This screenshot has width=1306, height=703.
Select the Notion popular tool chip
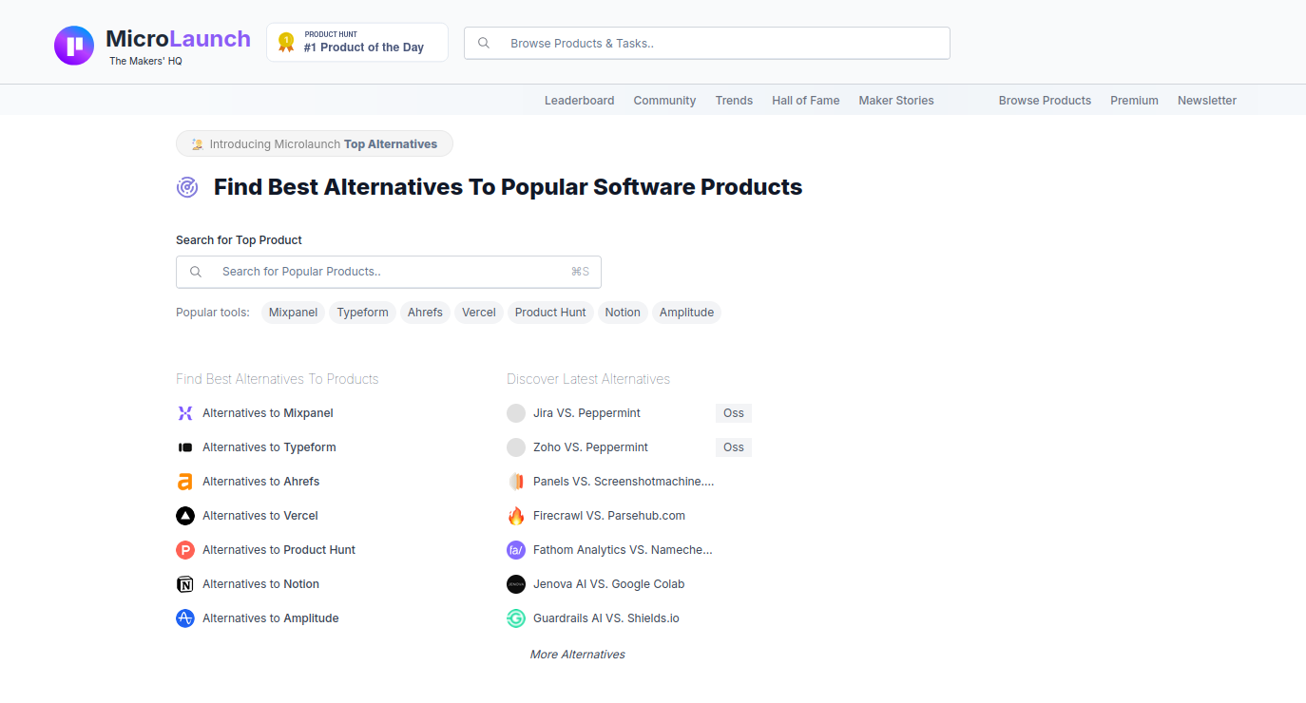pyautogui.click(x=623, y=313)
